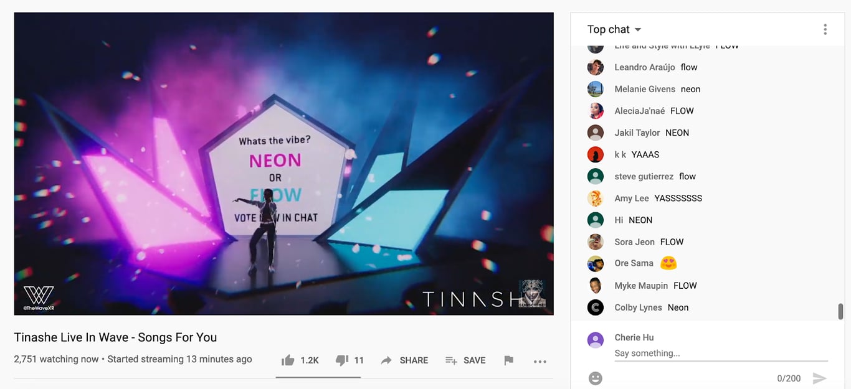Click Ore Sama's avatar in chat
The width and height of the screenshot is (851, 389).
(596, 263)
